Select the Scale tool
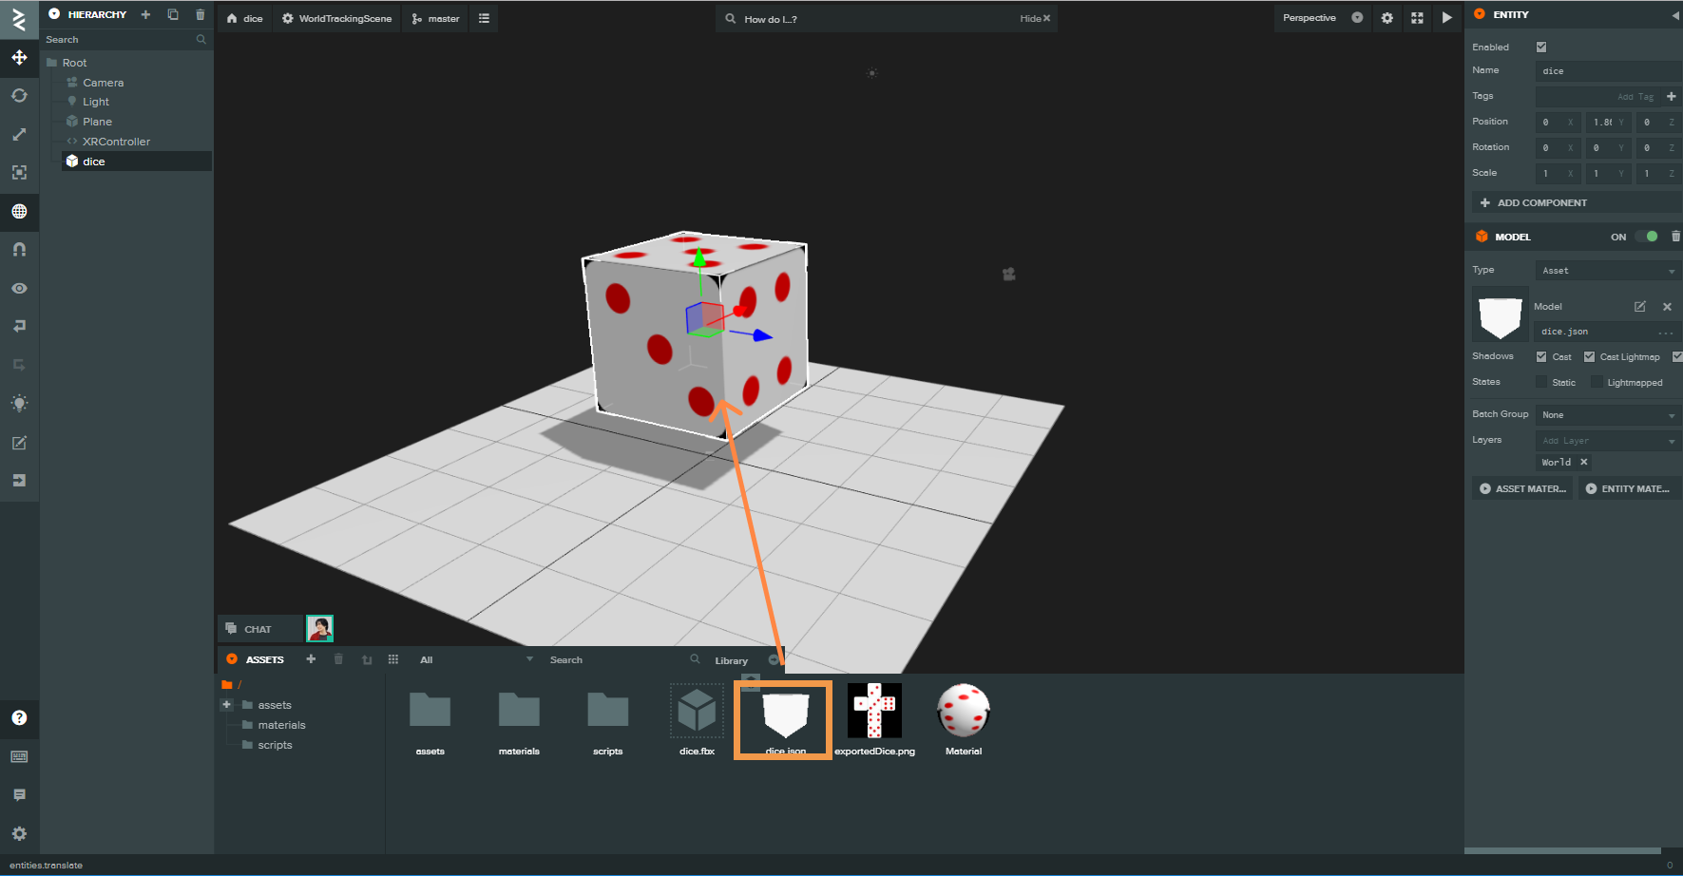Screen dimensions: 1683x876 coord(20,134)
